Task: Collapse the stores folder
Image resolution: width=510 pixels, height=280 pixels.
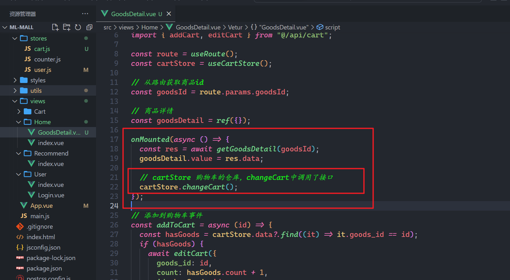Action: coord(15,38)
